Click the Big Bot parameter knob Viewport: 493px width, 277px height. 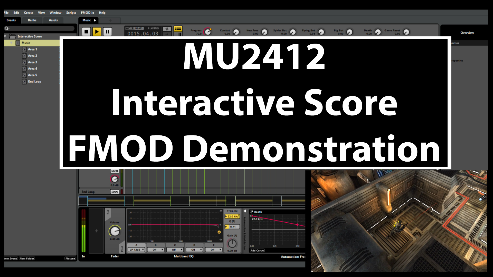(x=349, y=32)
